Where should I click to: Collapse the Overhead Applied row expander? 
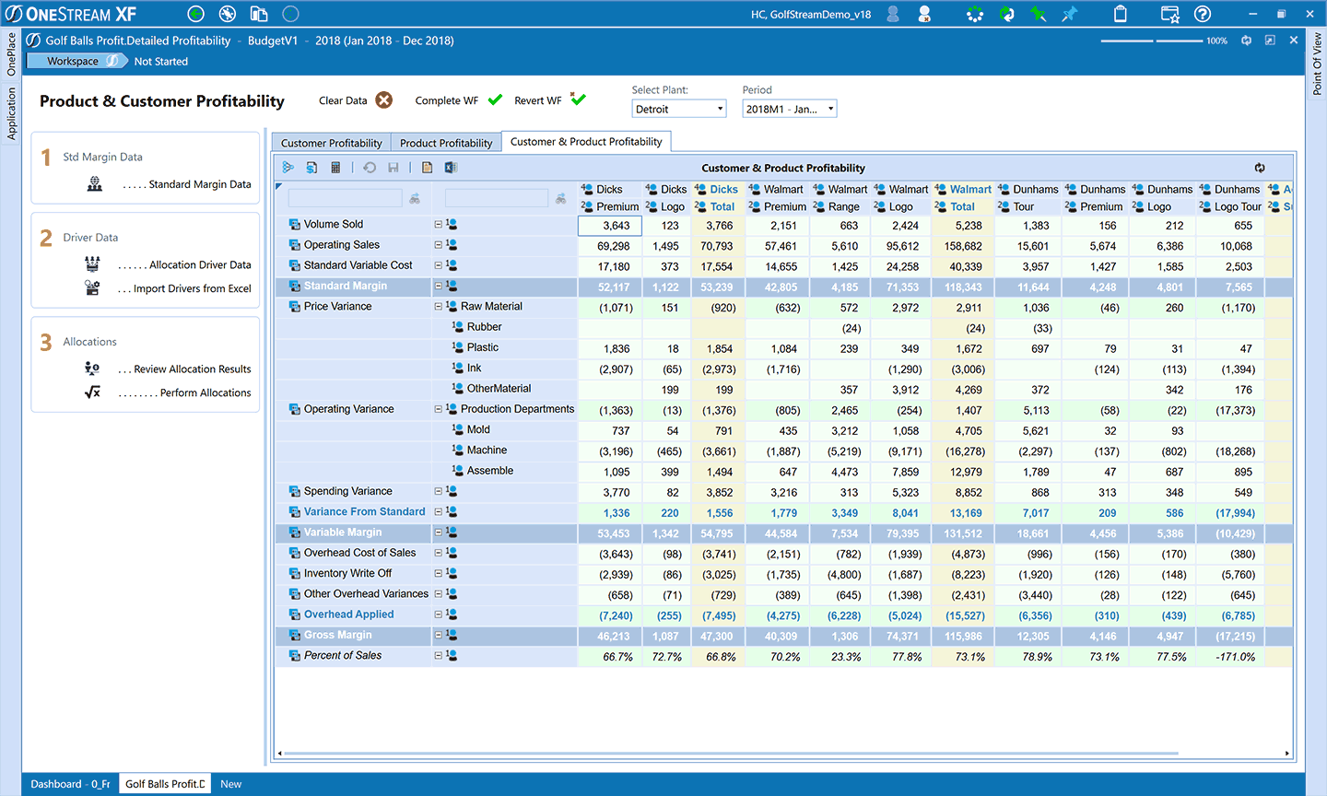coord(439,615)
